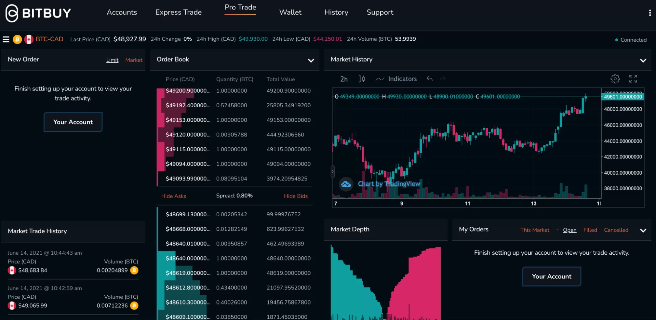Open the History page
Image resolution: width=656 pixels, height=320 pixels.
coord(336,12)
